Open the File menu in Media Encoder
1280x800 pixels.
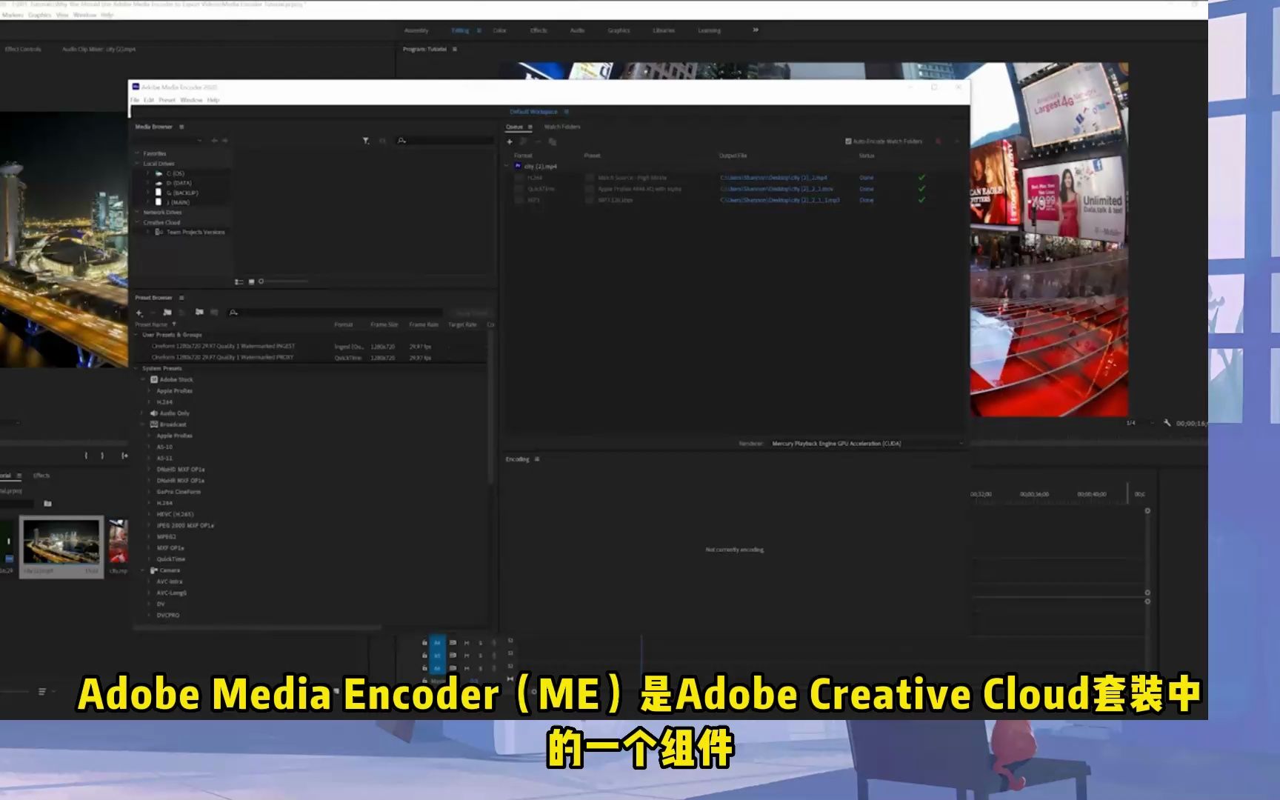pos(136,100)
